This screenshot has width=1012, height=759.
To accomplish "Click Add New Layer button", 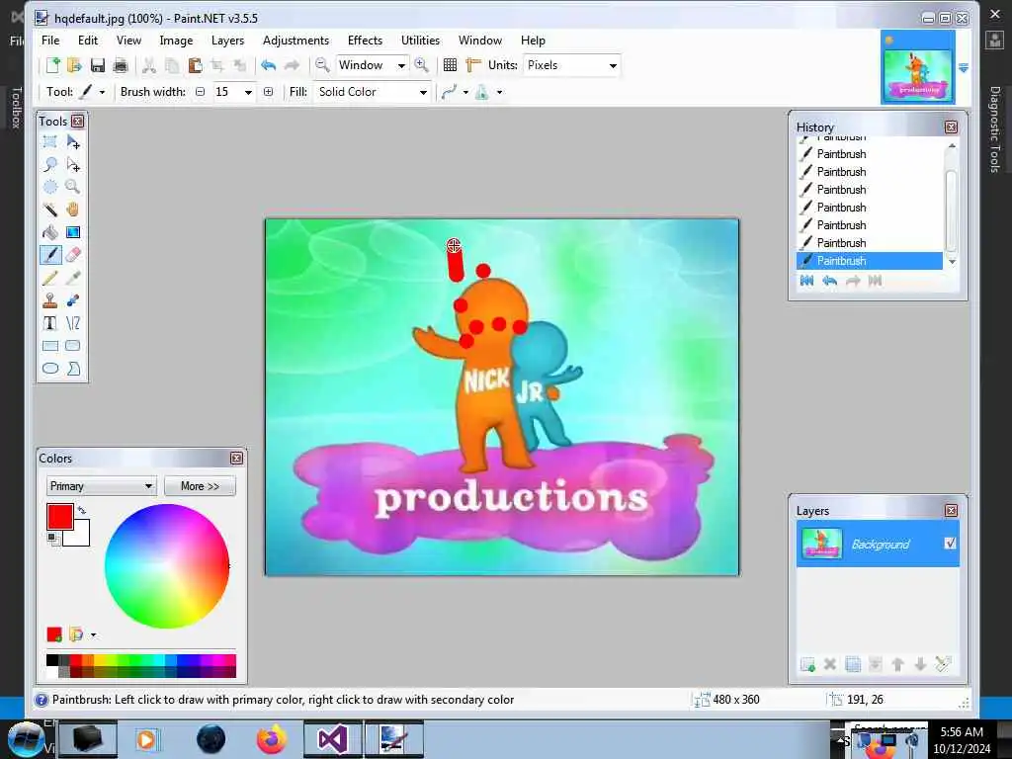I will (806, 664).
